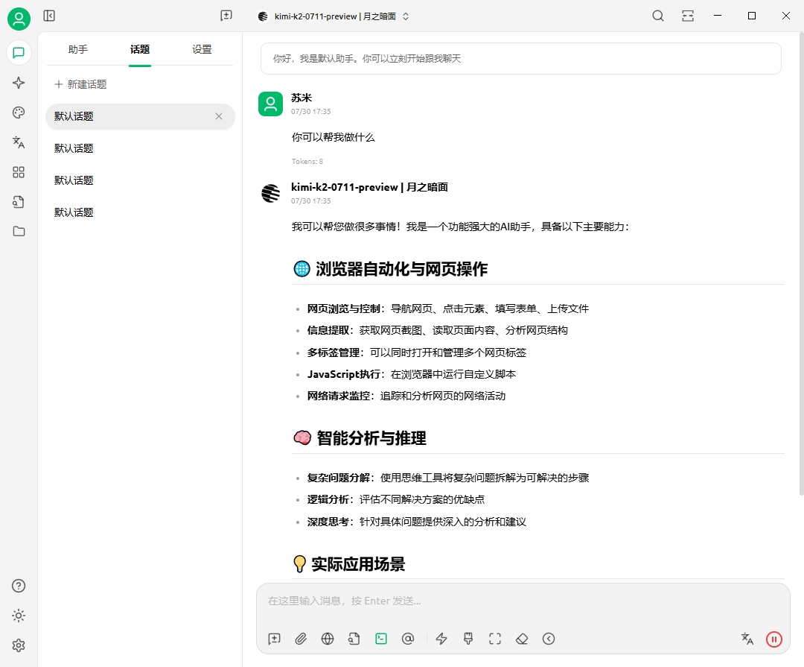Image resolution: width=804 pixels, height=667 pixels.
Task: Click the 多标签管理 bullet line
Action: 416,353
